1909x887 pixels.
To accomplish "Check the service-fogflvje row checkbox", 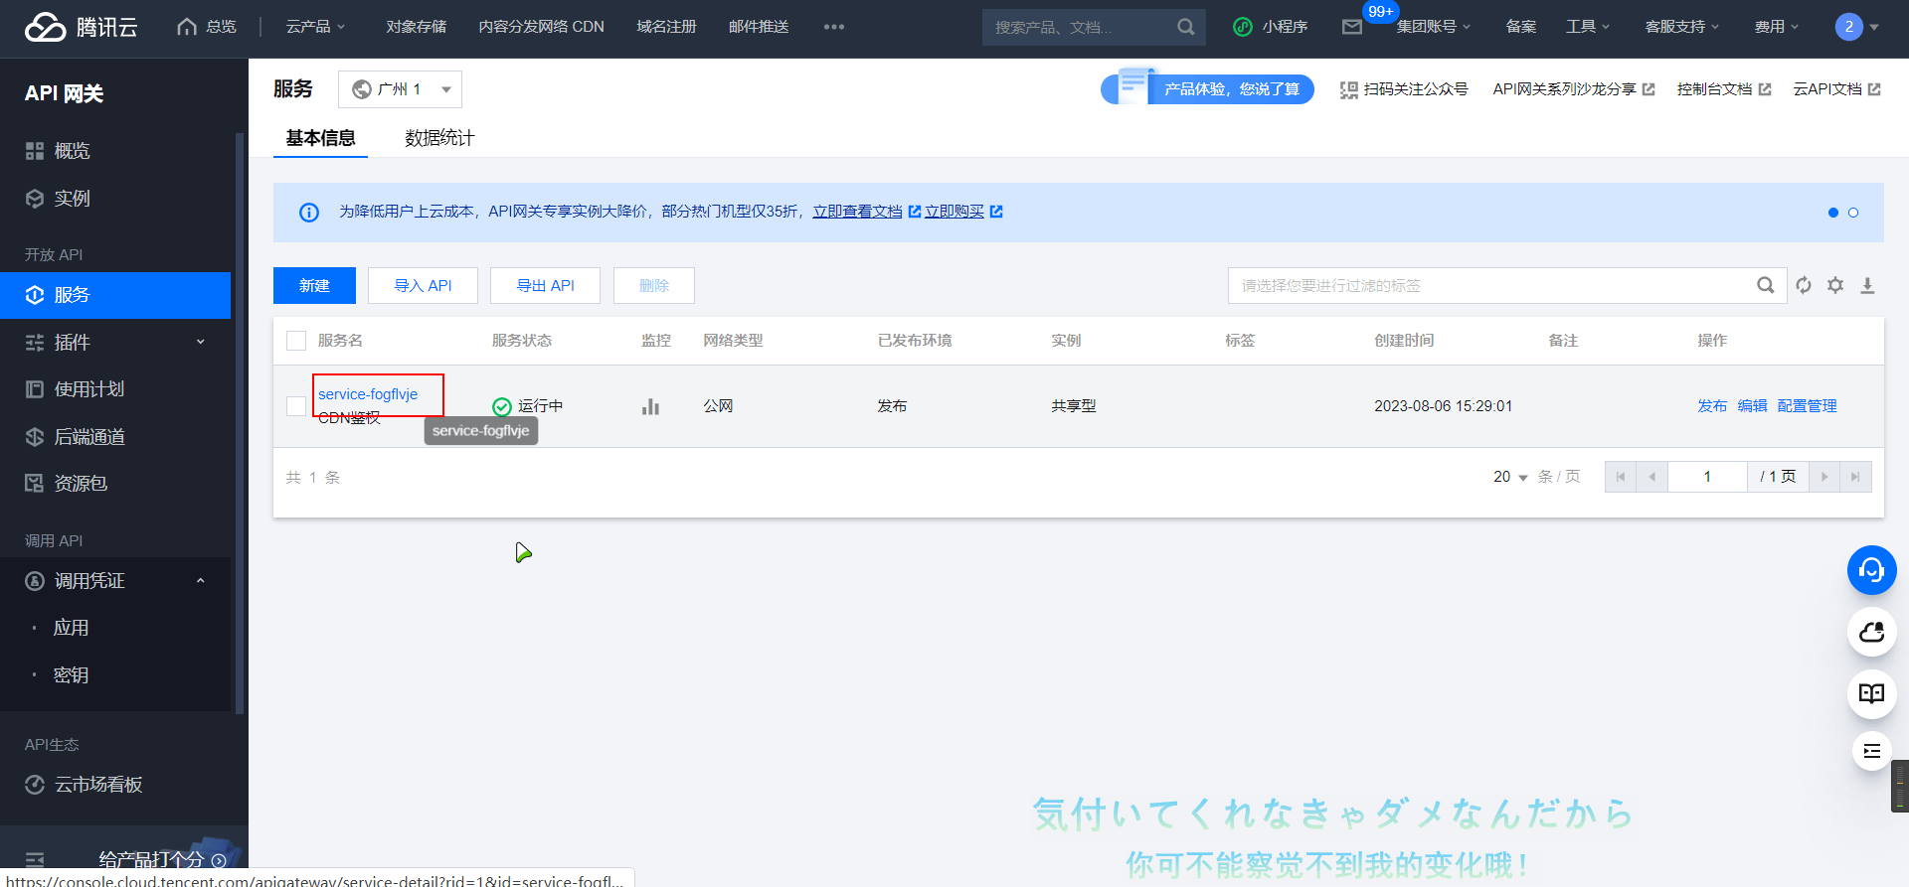I will (296, 406).
